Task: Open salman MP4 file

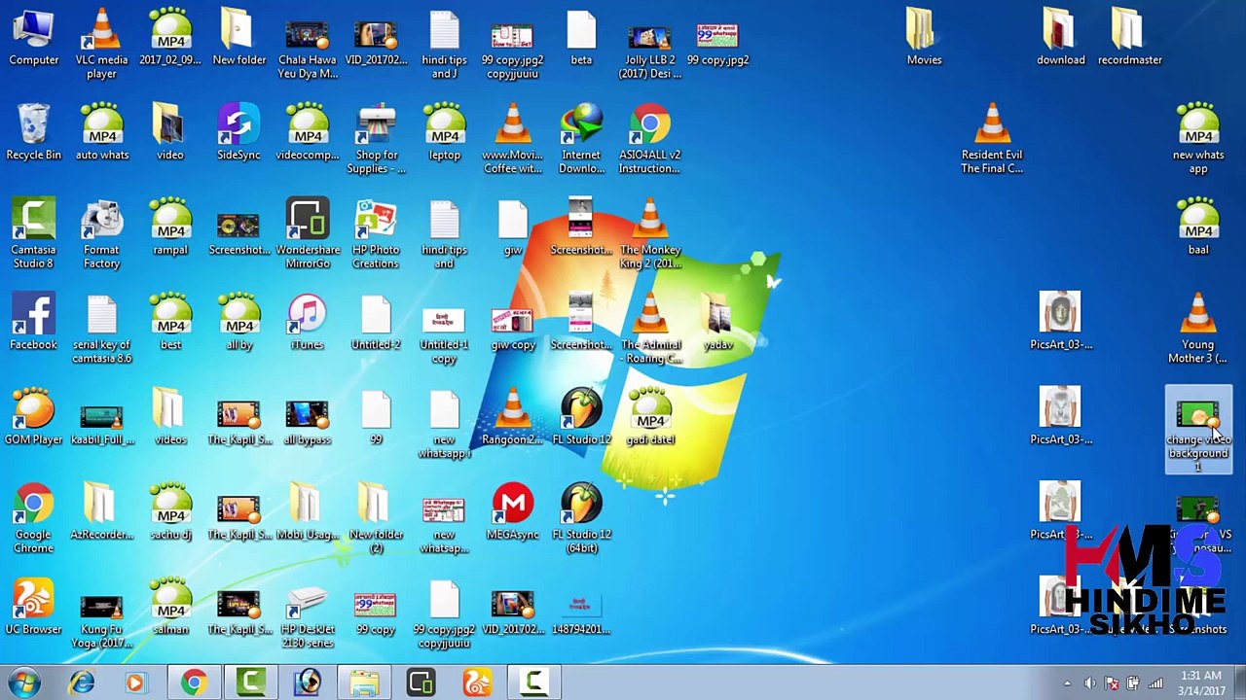Action: click(x=170, y=607)
